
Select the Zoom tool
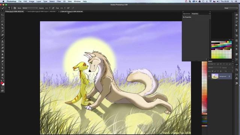click(x=2, y=78)
